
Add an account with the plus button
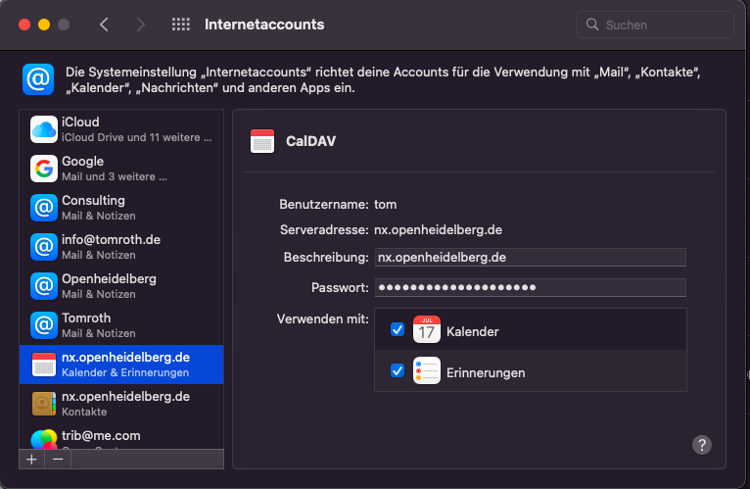(x=31, y=460)
